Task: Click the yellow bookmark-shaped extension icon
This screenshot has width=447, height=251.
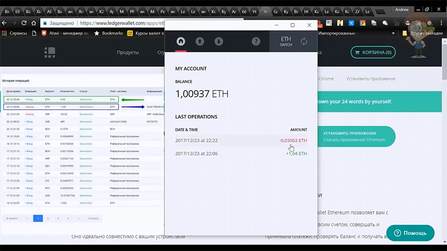Action: point(340,23)
